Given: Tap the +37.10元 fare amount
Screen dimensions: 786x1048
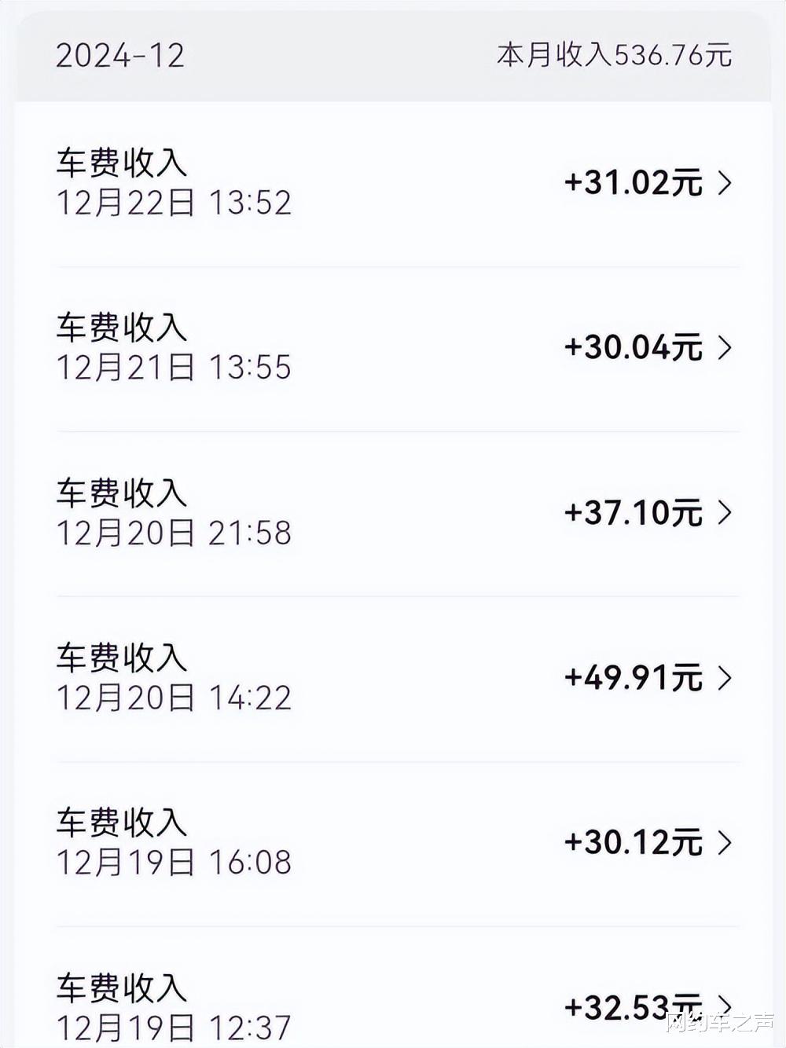Looking at the screenshot, I should [x=633, y=512].
